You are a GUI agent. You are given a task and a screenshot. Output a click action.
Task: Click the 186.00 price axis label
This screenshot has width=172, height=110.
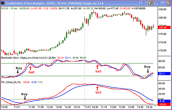pos(163,18)
